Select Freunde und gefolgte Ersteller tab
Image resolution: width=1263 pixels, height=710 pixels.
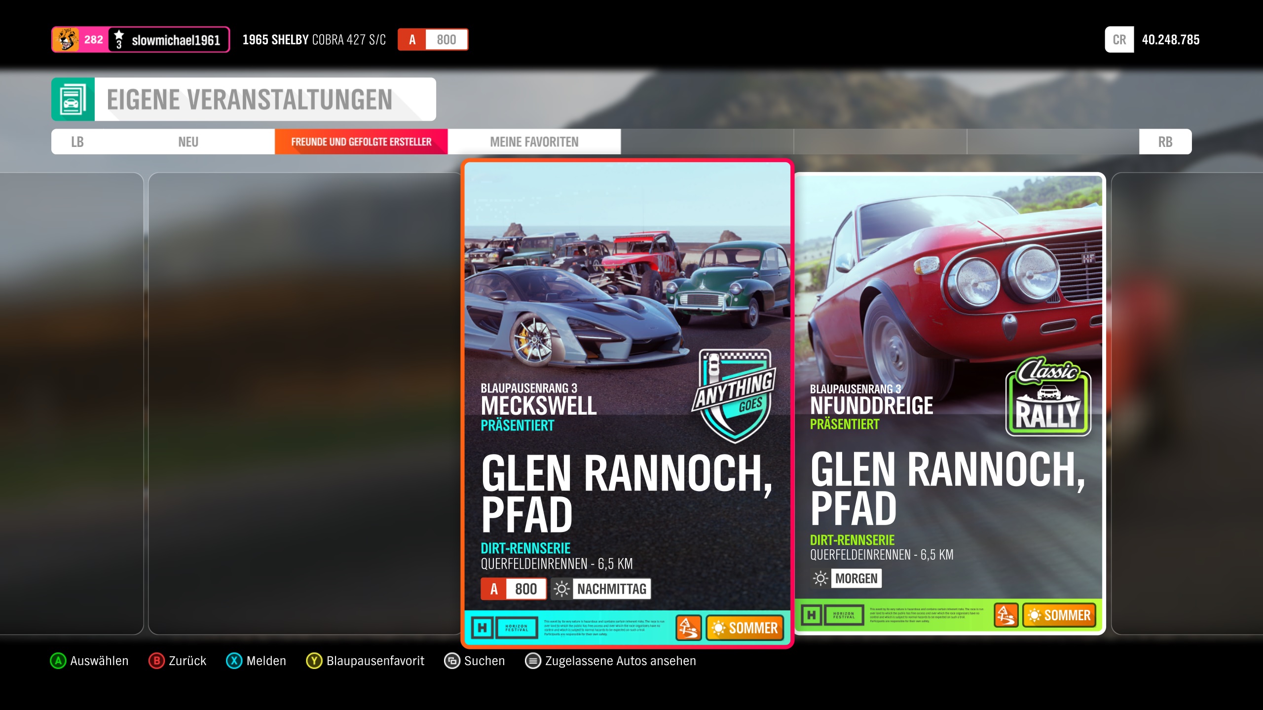(361, 142)
